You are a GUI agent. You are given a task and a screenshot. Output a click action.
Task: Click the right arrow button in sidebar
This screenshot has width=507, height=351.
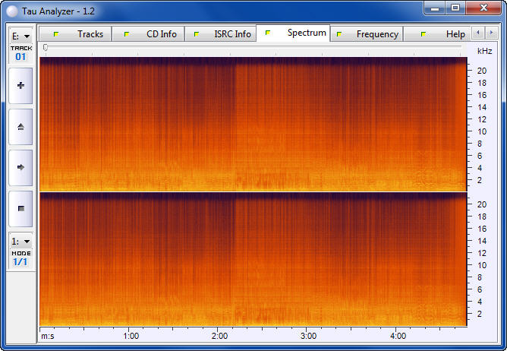[20, 166]
